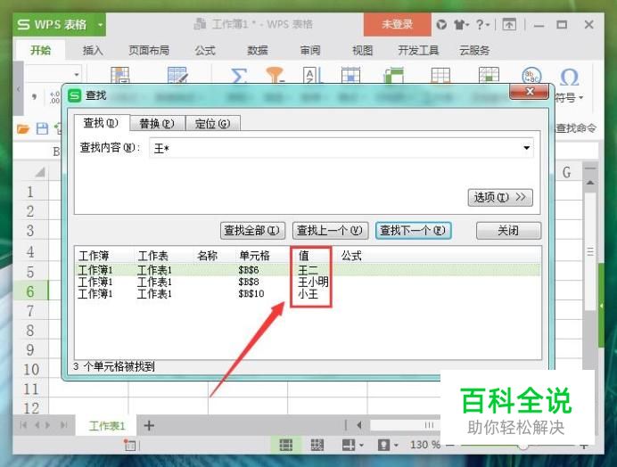Image resolution: width=617 pixels, height=467 pixels.
Task: Select the result row for $B$10
Action: click(x=308, y=294)
